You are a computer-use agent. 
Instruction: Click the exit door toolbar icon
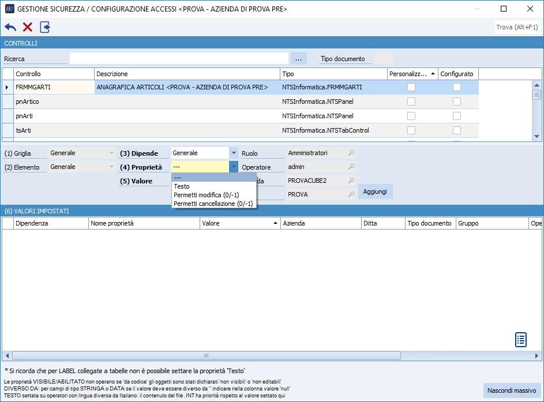pyautogui.click(x=45, y=27)
